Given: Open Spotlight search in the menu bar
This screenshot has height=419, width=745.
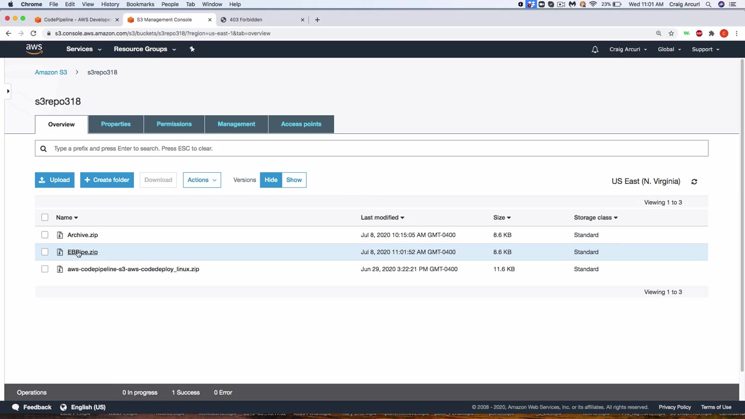Looking at the screenshot, I should 708,4.
